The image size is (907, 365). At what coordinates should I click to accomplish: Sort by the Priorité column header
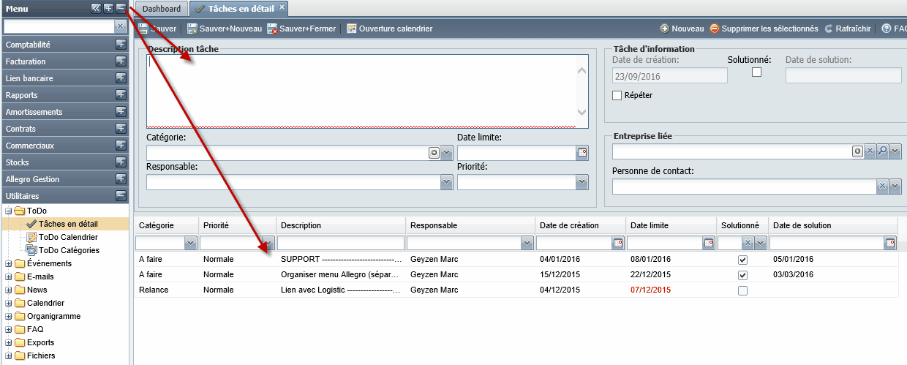237,225
